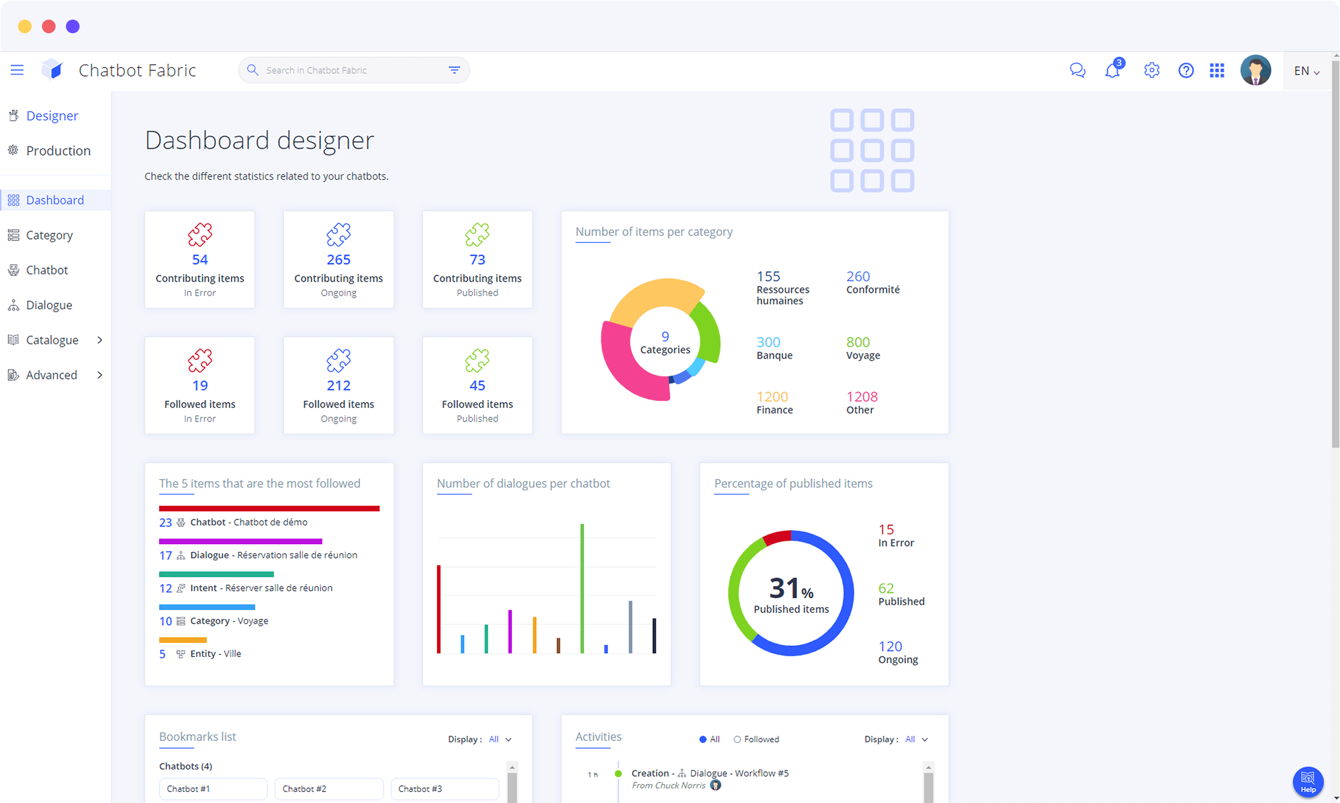Expand the Catalogue submenu chevron

tap(100, 340)
